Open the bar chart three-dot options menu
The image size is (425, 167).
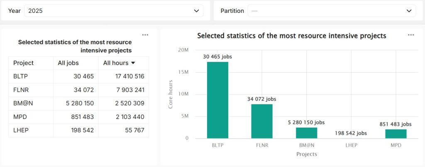(x=411, y=35)
